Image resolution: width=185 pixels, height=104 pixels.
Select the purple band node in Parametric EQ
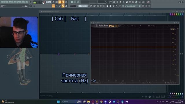point(59,54)
